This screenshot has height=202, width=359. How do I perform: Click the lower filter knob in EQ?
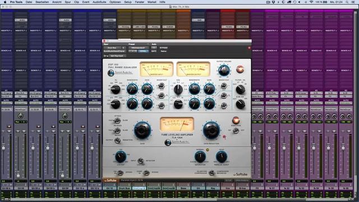click(x=241, y=104)
